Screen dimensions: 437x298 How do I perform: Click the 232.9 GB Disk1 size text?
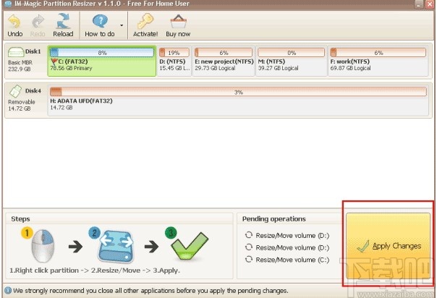tap(20, 69)
